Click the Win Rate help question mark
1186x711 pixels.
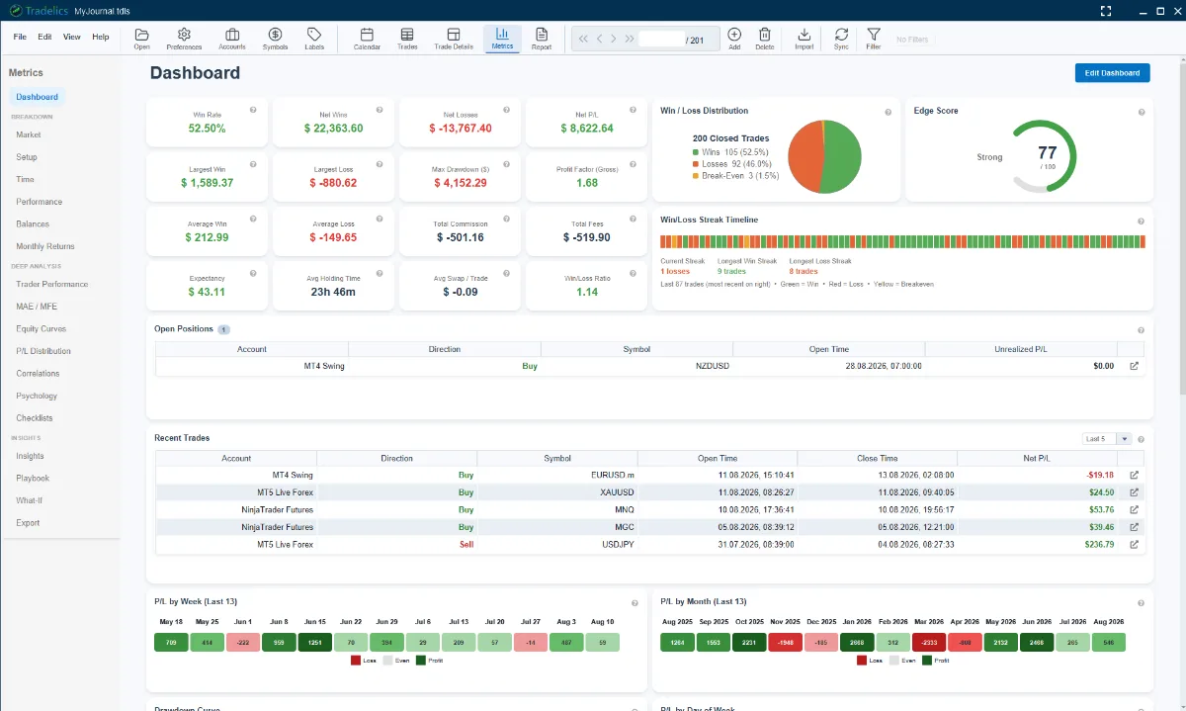pos(253,110)
